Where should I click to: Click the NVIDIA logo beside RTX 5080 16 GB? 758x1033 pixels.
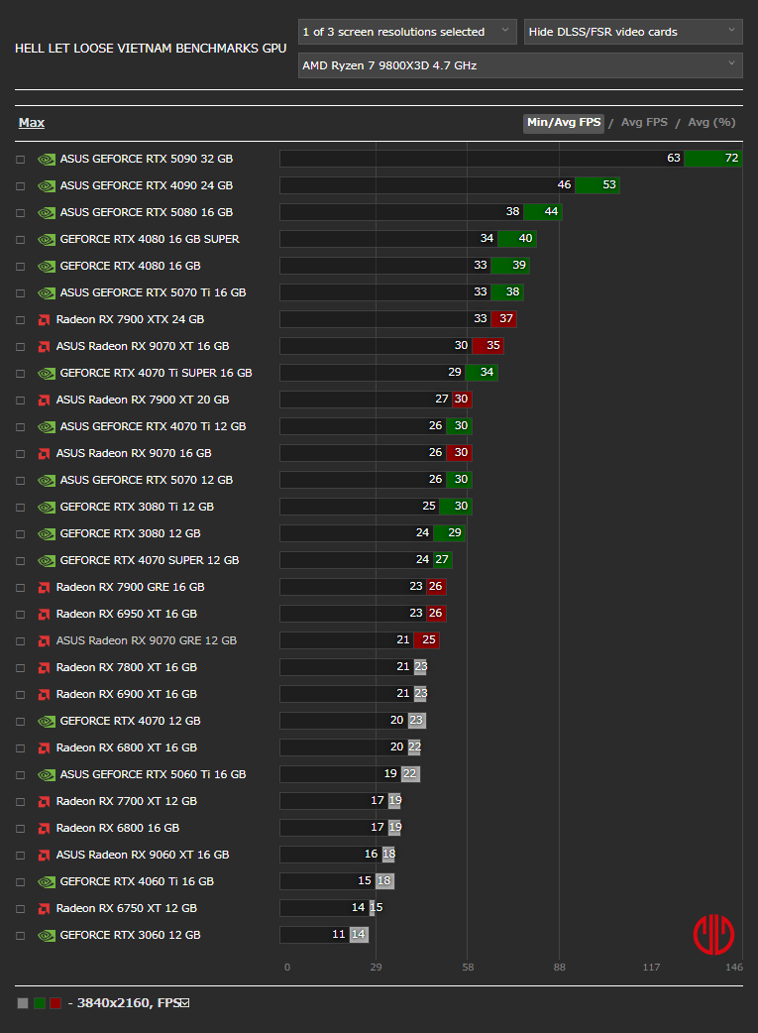point(47,213)
